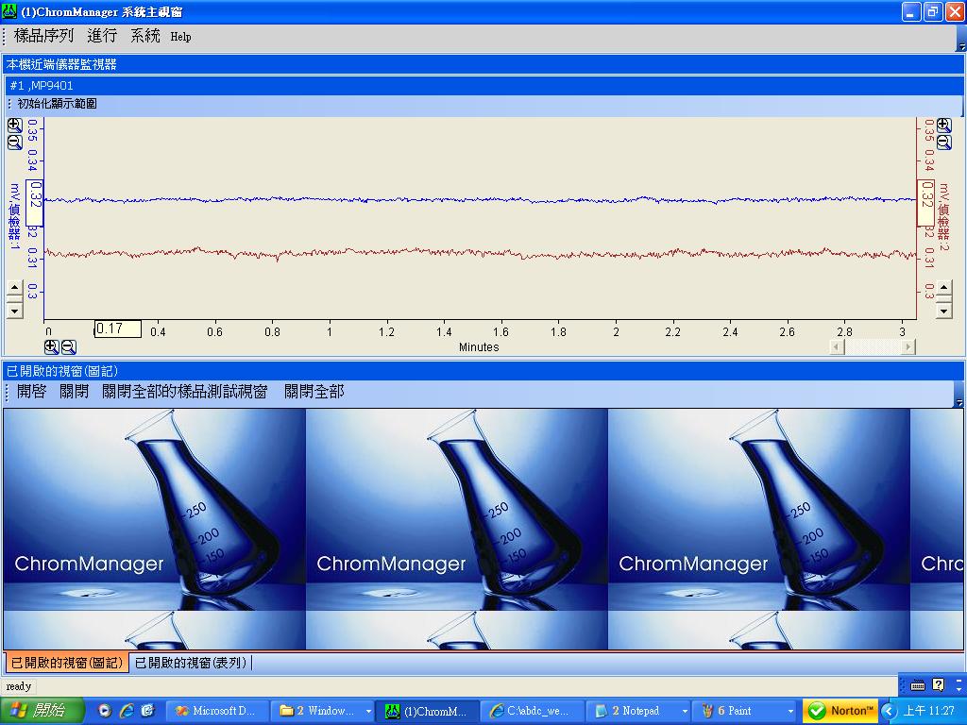967x725 pixels.
Task: Click right axis 0.32 value box
Action: click(x=925, y=204)
